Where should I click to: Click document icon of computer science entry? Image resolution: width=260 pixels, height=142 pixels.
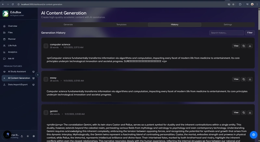click(46, 46)
